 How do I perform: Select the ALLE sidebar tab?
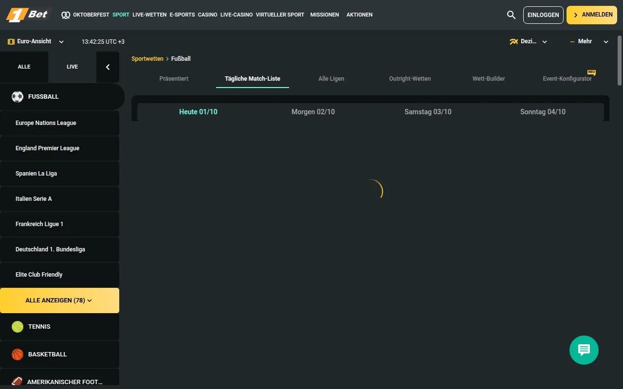pos(24,67)
